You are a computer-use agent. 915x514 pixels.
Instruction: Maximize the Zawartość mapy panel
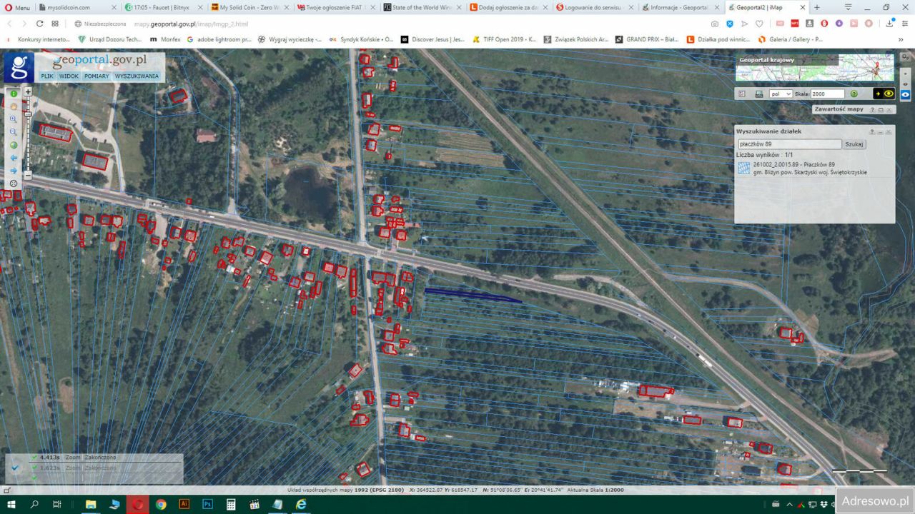coord(881,110)
